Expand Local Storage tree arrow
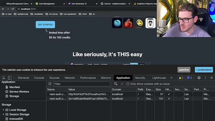 coord(3,110)
